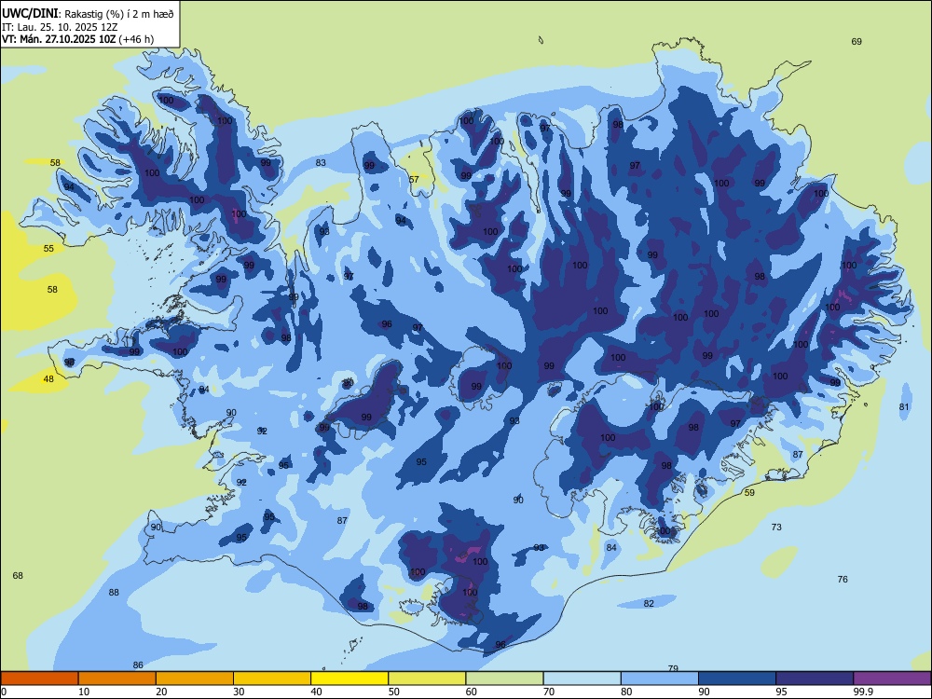This screenshot has width=932, height=699.
Task: Click the title 'UWC/DINI: Rakastig (%) í 2 m hæð'
Action: coord(88,14)
